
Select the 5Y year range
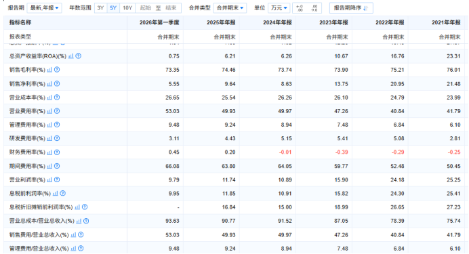[x=113, y=8]
